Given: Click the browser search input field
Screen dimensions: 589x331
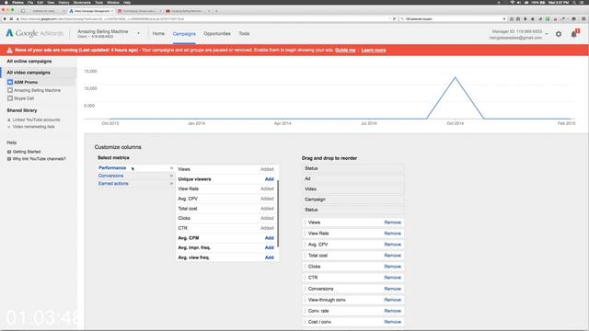Looking at the screenshot, I should coord(454,18).
